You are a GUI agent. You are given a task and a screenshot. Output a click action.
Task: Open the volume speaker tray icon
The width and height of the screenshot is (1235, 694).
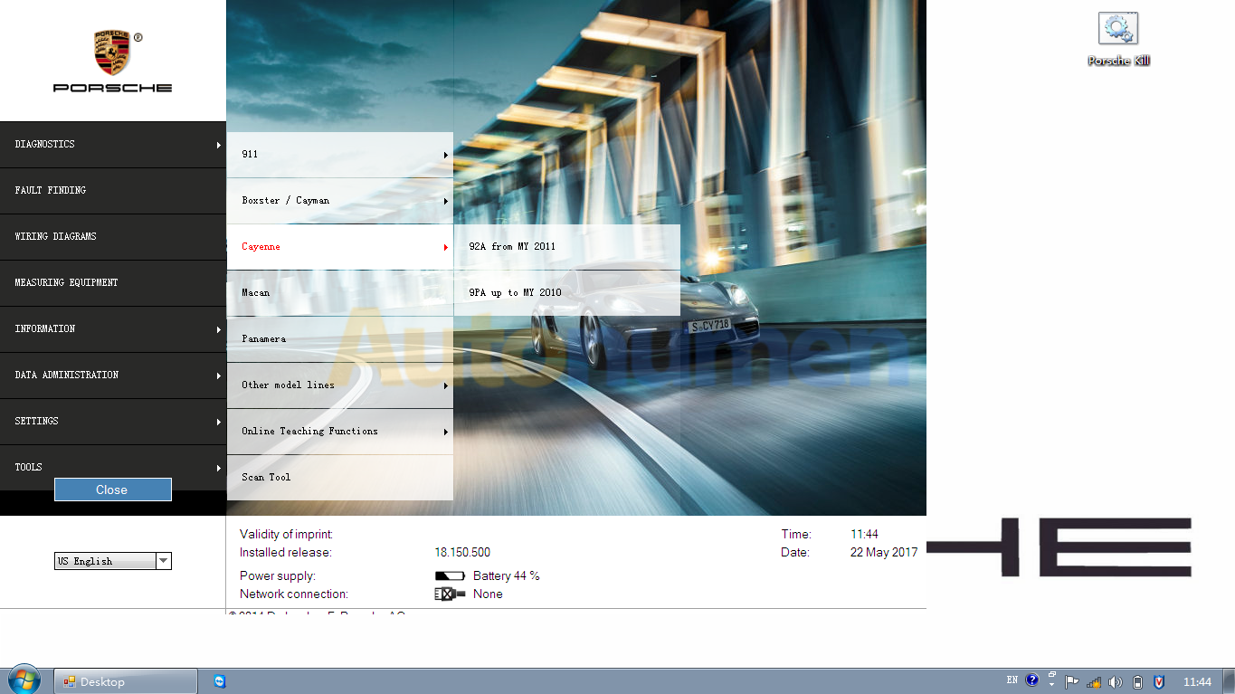pos(1116,682)
